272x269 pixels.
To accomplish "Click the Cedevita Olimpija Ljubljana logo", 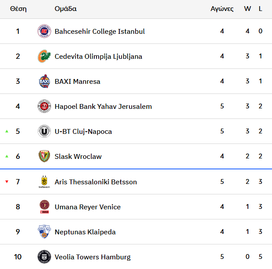I will pos(44,57).
